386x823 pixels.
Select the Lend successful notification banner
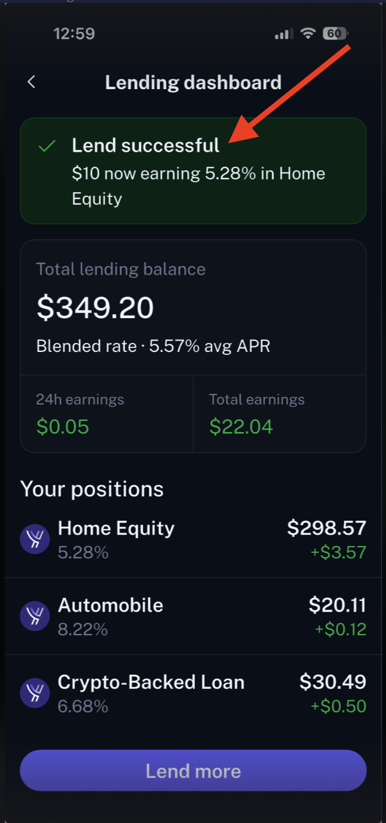pos(193,171)
